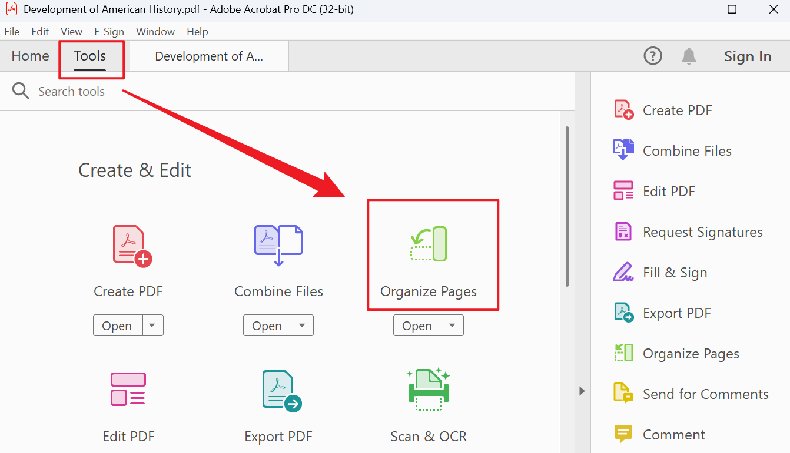Click the magnifier search icon
Image resolution: width=790 pixels, height=453 pixels.
coord(21,91)
